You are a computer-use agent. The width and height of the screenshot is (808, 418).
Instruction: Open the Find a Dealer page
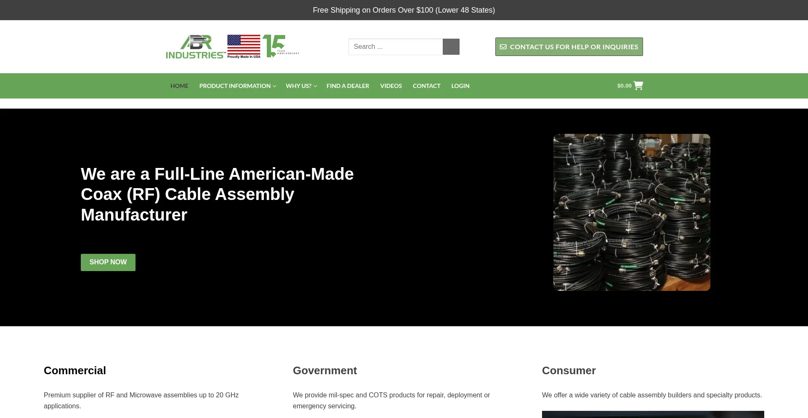point(348,86)
